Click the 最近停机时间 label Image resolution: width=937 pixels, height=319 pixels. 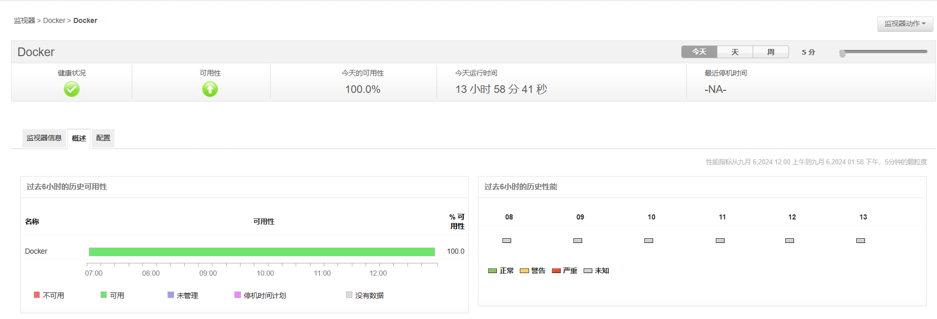[x=726, y=73]
